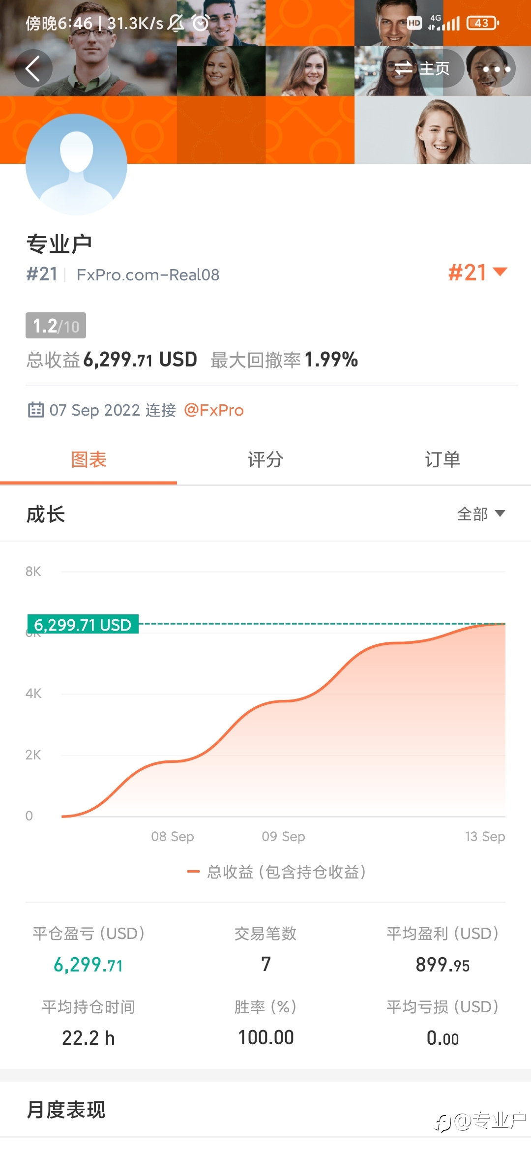Tap the default profile avatar
Viewport: 531px width, 1151px height.
point(76,164)
